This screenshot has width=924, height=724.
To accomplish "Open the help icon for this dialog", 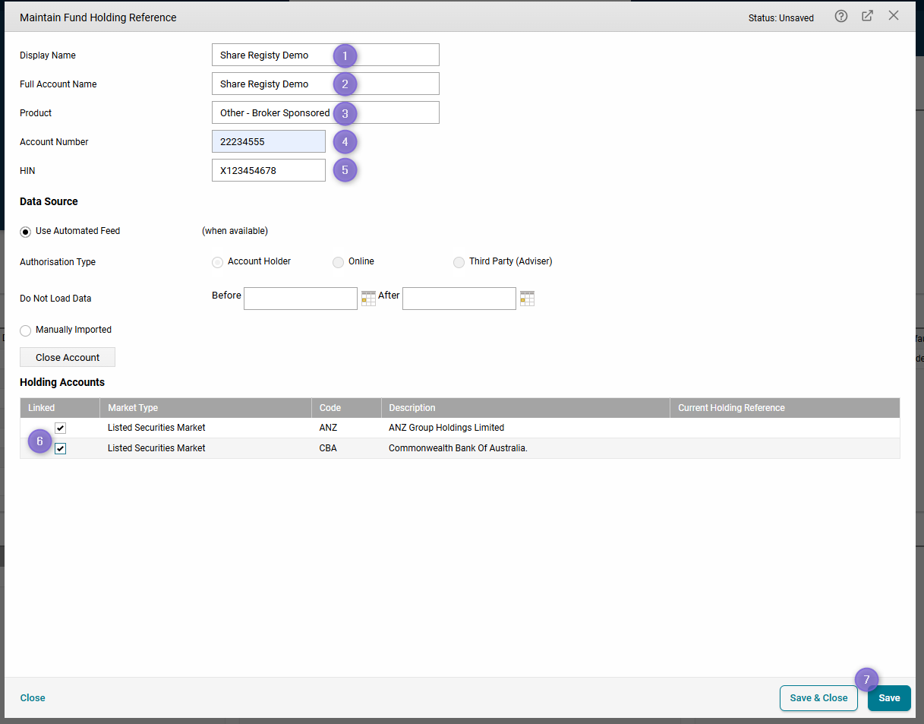I will pyautogui.click(x=840, y=15).
